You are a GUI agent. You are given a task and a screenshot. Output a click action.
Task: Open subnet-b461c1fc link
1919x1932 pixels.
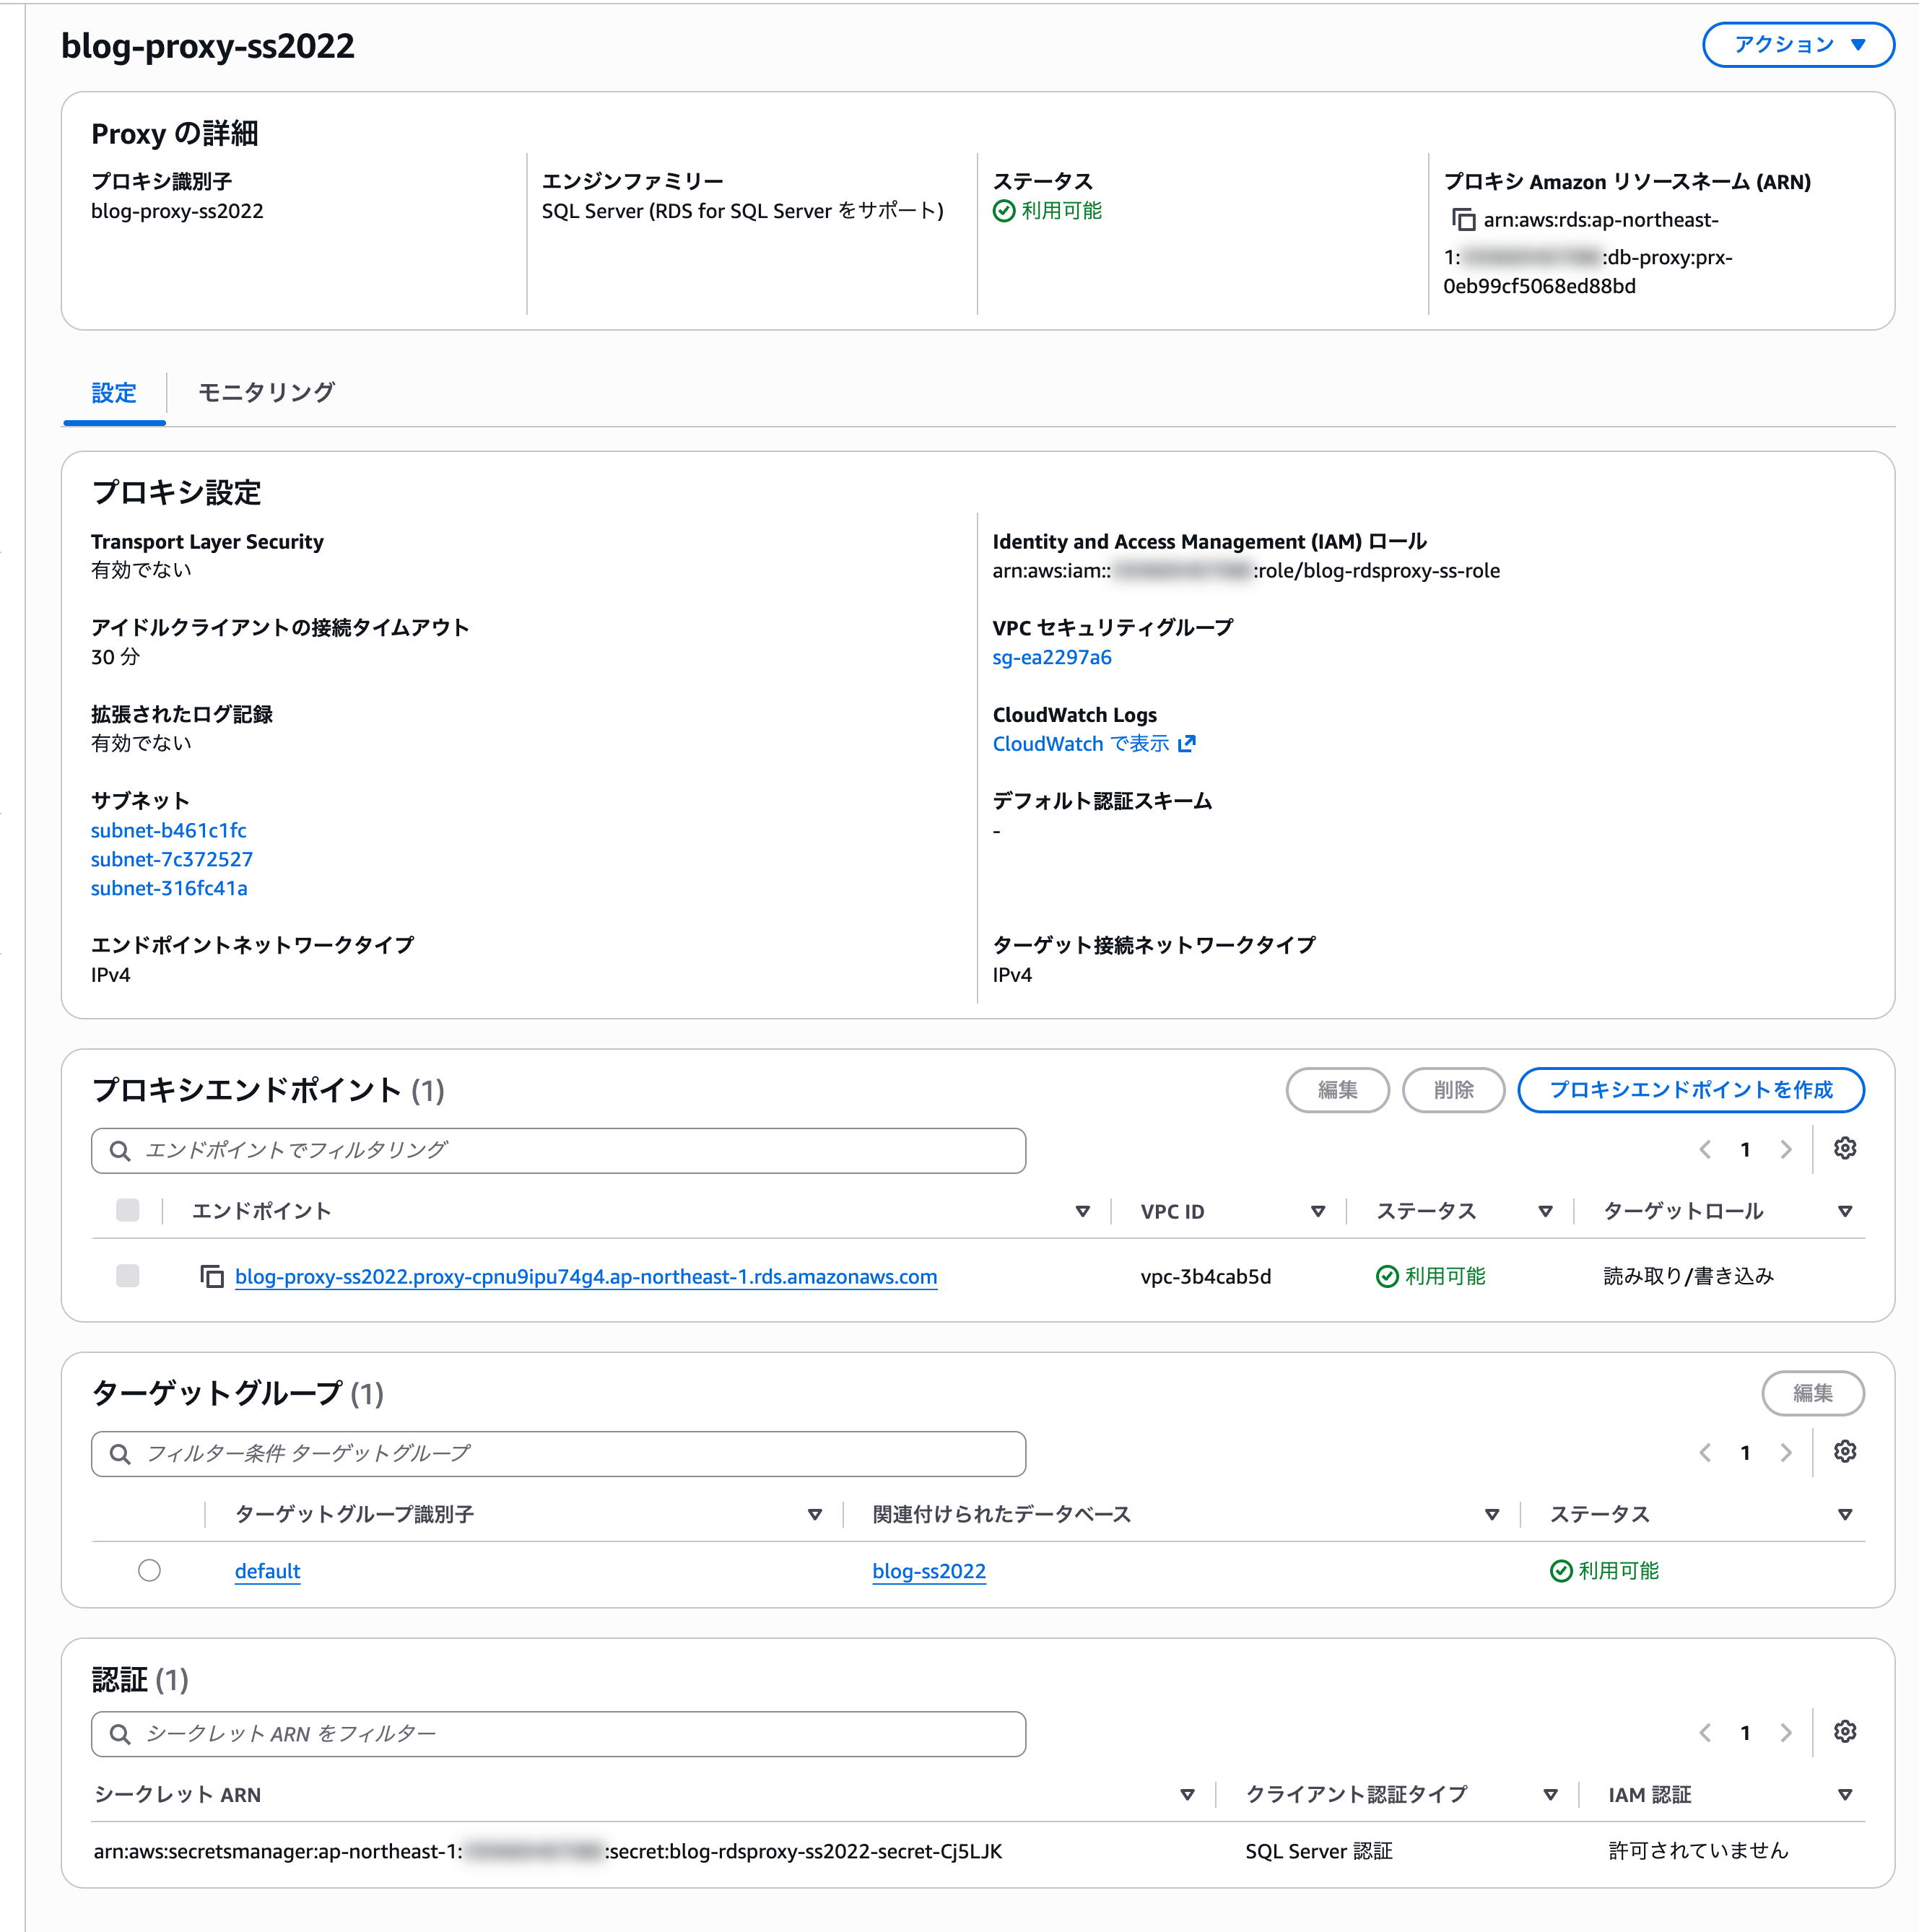pyautogui.click(x=169, y=830)
